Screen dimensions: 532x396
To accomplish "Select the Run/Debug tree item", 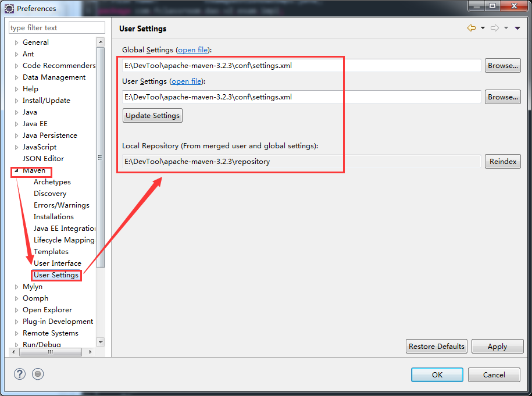I will (42, 344).
